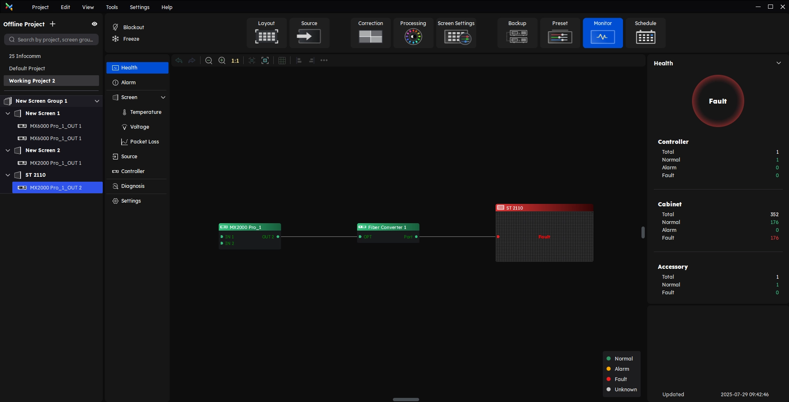
Task: Collapse the Health panel chevron
Action: (778, 63)
